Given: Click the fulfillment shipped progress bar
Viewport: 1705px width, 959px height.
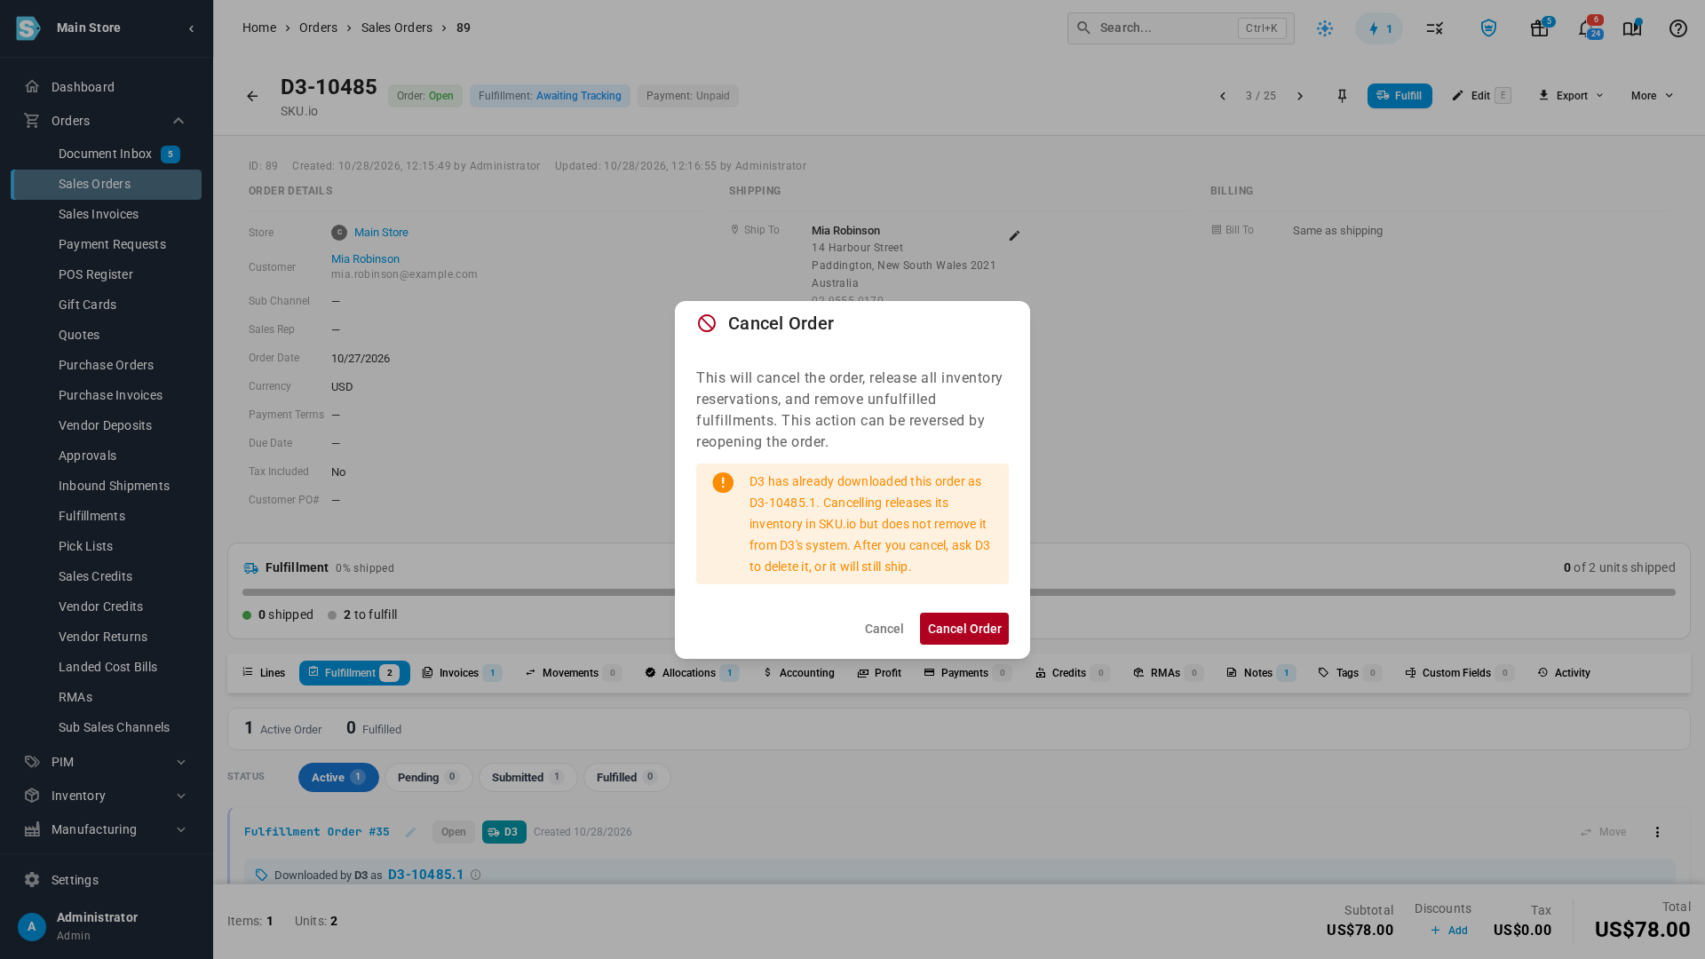Looking at the screenshot, I should pos(959,592).
